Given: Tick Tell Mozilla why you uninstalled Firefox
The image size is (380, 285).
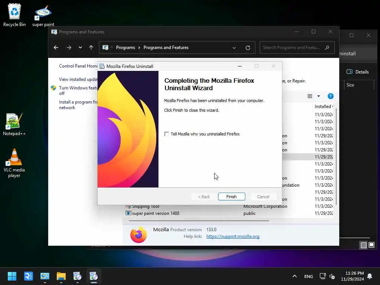Looking at the screenshot, I should click(167, 134).
